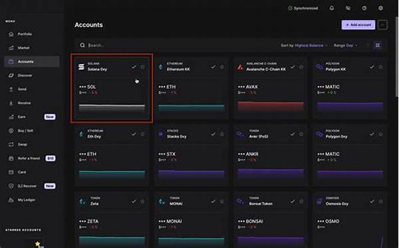Click the checkmark on Zeta card
This screenshot has height=248, width=399.
point(134,202)
